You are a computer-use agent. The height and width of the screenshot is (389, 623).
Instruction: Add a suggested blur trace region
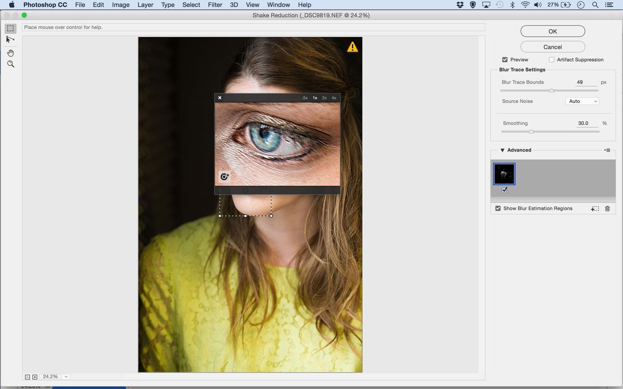(x=595, y=209)
